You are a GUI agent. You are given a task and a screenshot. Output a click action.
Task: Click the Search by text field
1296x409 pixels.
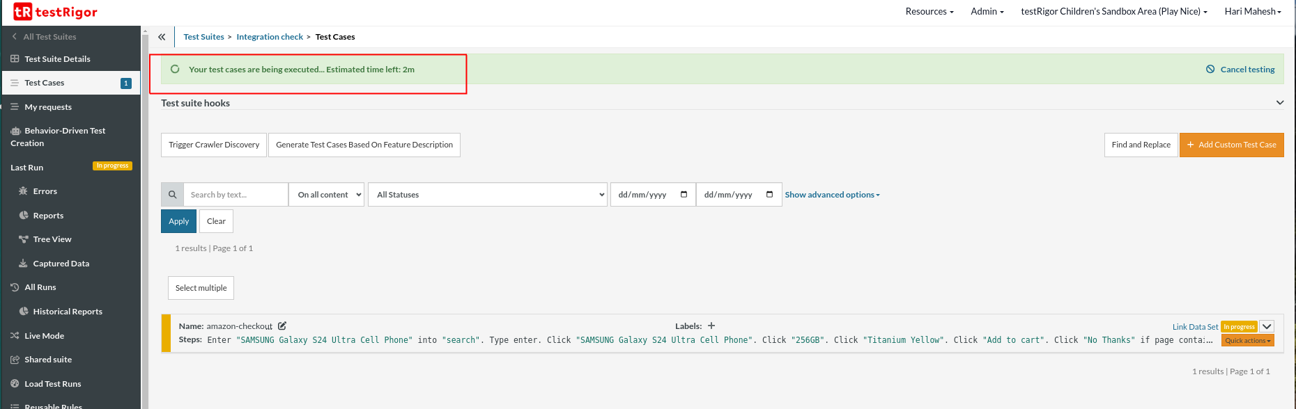pyautogui.click(x=236, y=195)
